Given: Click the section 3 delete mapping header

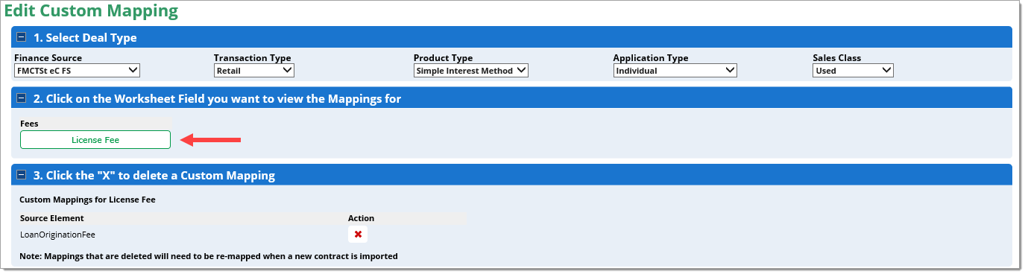Looking at the screenshot, I should click(x=512, y=176).
